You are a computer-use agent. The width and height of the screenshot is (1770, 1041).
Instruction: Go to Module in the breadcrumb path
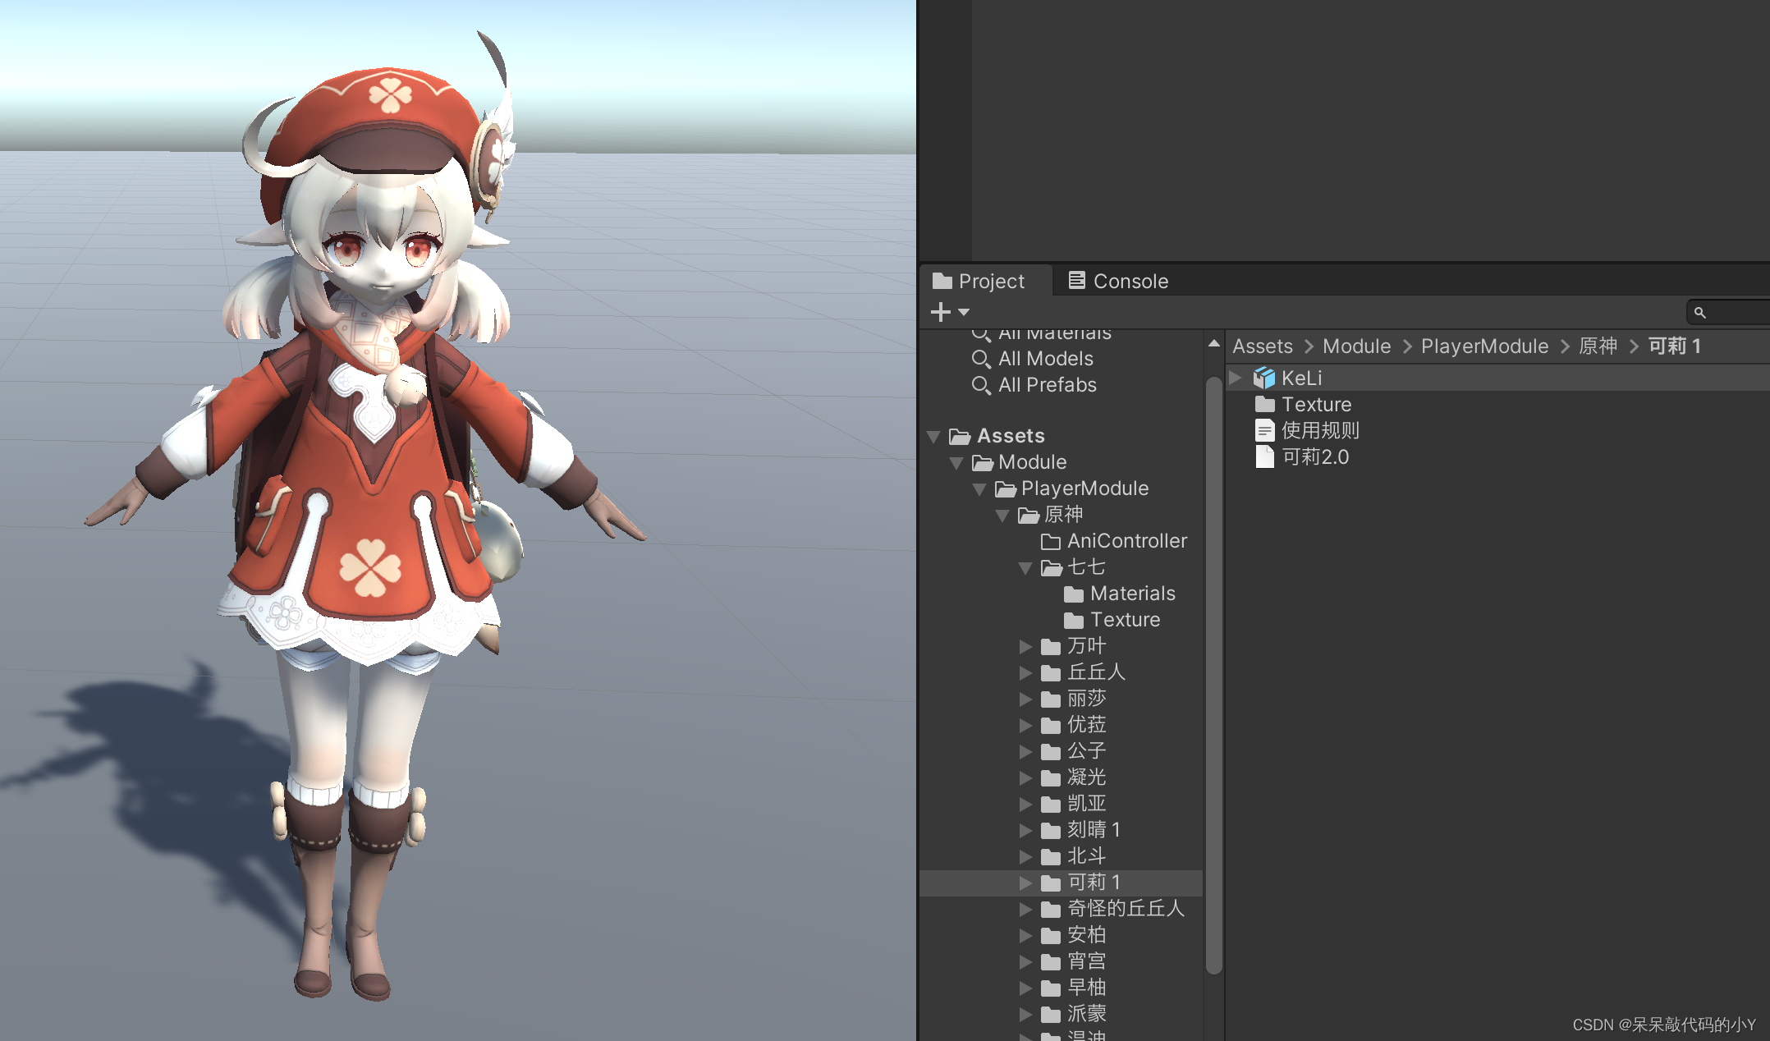tap(1356, 346)
